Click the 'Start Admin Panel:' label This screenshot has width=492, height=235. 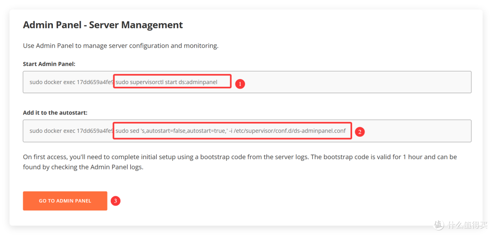tap(49, 64)
